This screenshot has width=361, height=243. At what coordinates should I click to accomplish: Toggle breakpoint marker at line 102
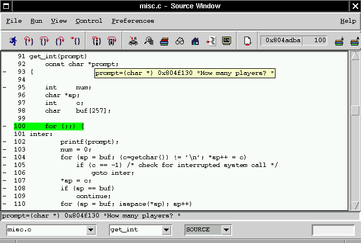pyautogui.click(x=4, y=142)
